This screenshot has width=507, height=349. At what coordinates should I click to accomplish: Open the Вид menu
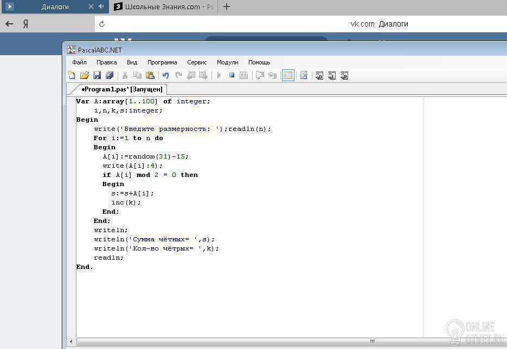coord(132,62)
